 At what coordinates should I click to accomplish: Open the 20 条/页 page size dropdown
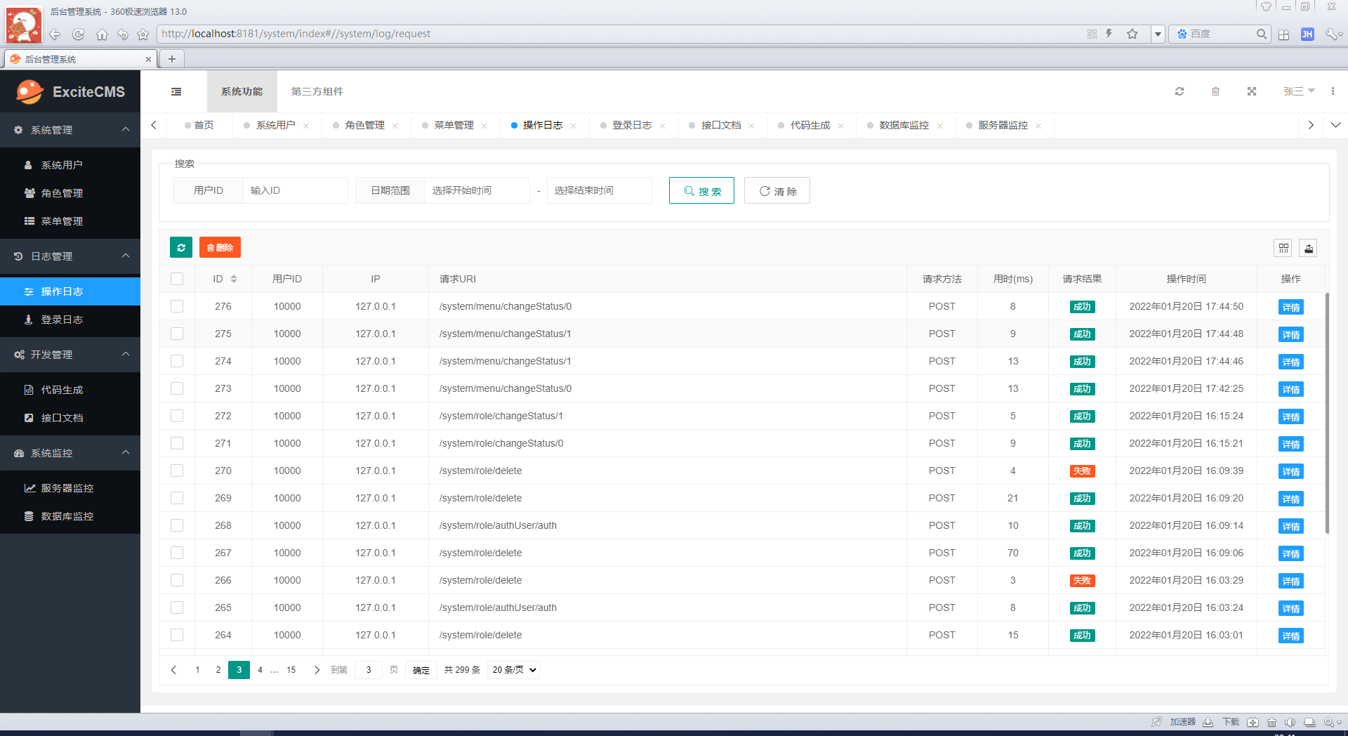tap(513, 670)
